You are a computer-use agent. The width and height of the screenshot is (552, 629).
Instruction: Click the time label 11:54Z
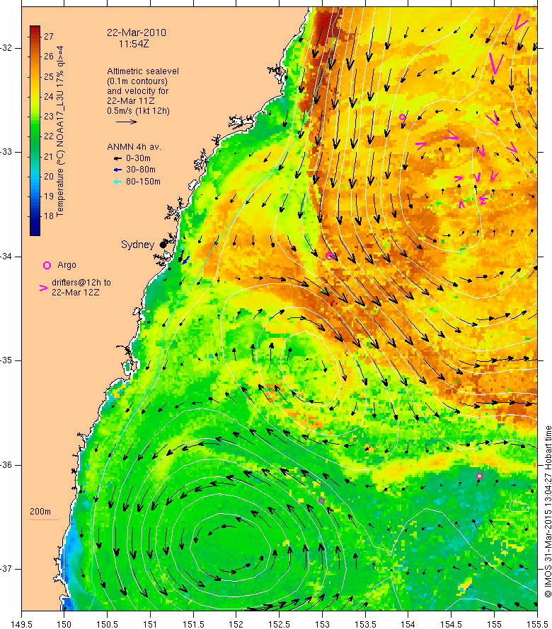pyautogui.click(x=133, y=44)
